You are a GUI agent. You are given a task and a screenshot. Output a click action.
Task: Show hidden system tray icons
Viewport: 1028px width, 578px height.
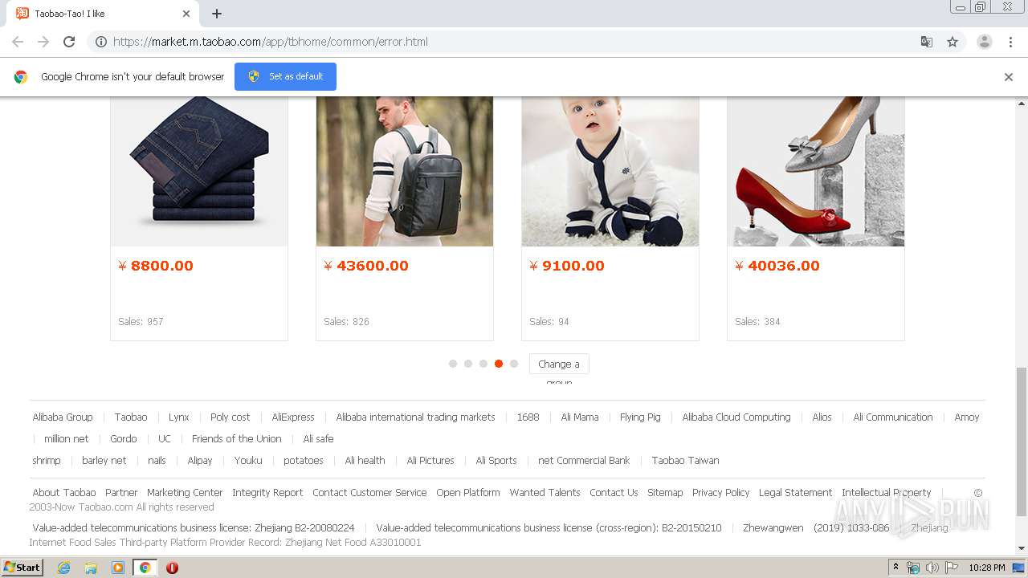895,568
